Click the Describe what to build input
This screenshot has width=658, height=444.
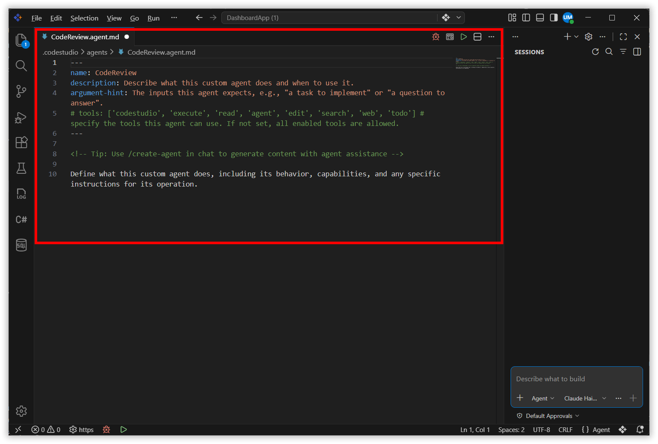coord(576,379)
